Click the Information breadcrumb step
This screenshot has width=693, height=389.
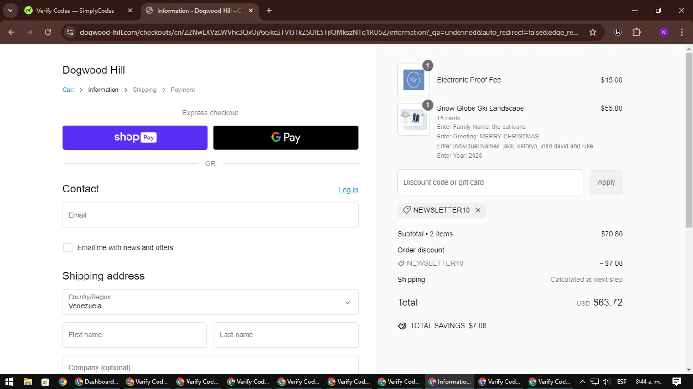click(x=103, y=90)
